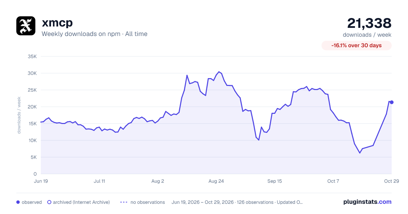Click the xmcp package logo icon
The image size is (408, 214).
point(26,26)
